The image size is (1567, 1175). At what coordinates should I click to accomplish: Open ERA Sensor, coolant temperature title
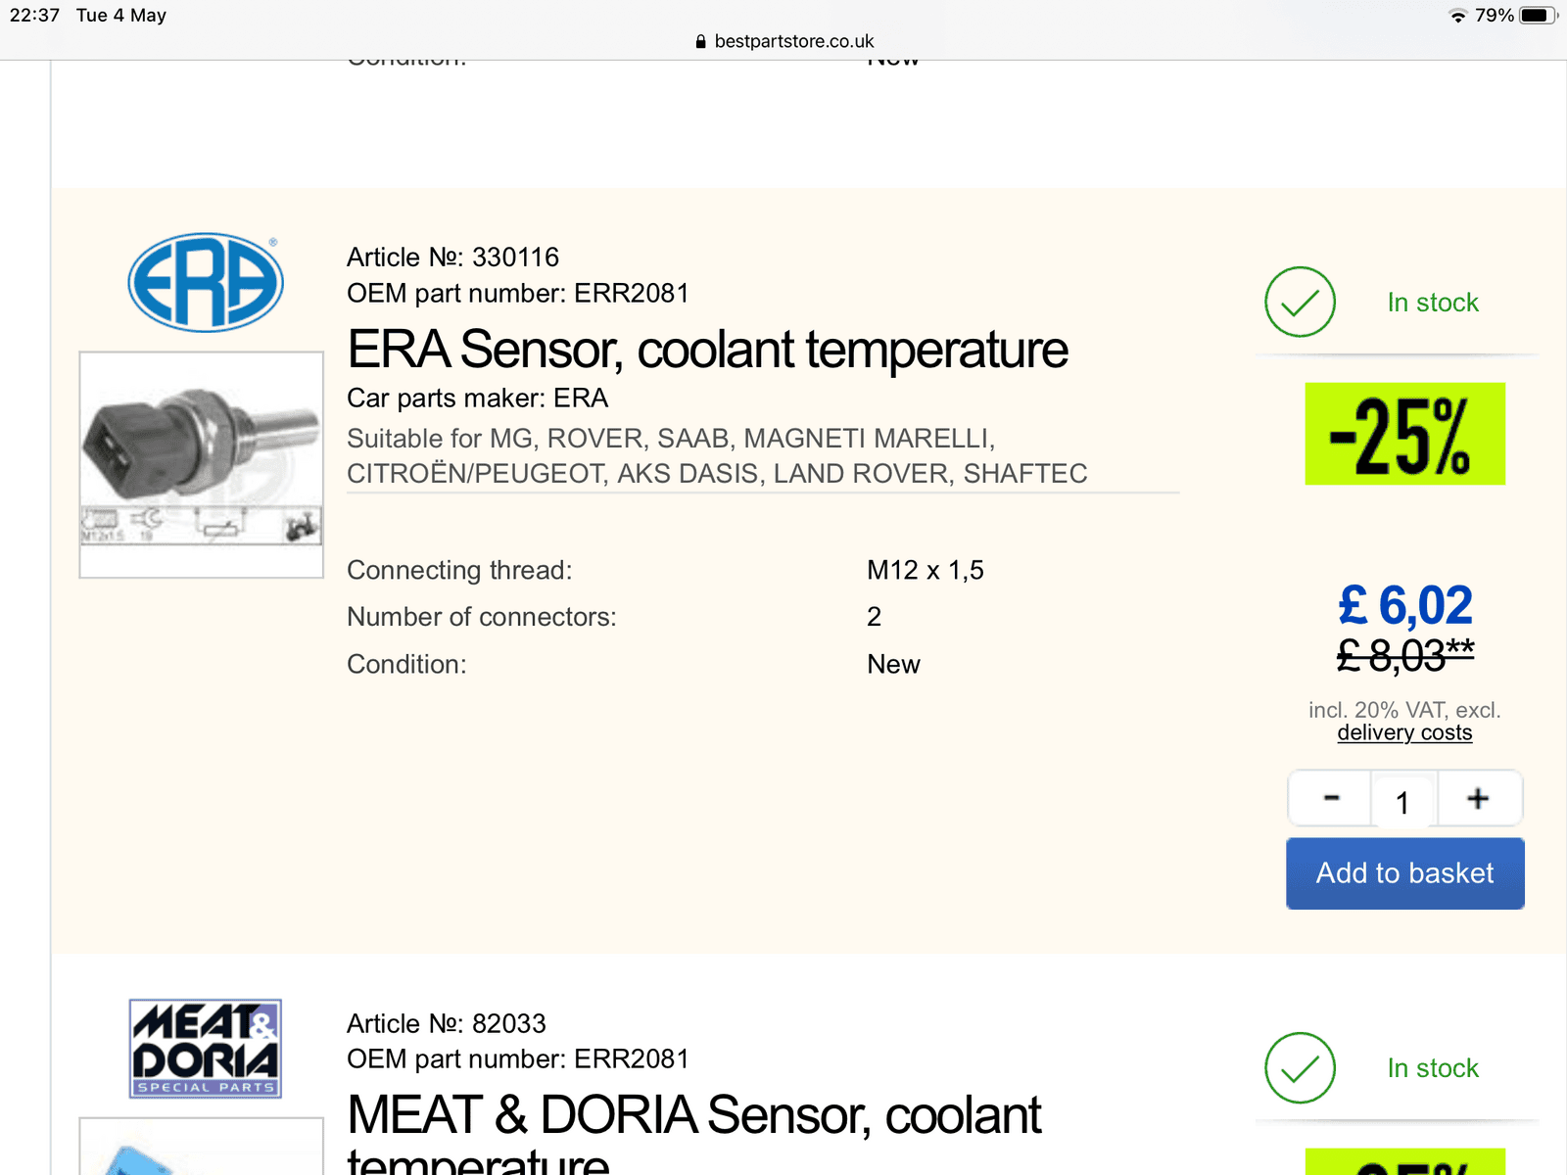click(x=707, y=350)
